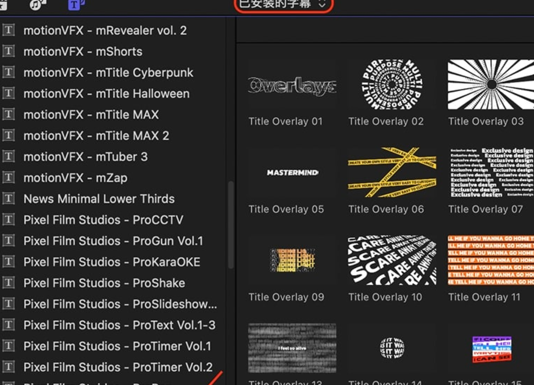Open the Titles and Generators sidebar icon

pos(76,4)
